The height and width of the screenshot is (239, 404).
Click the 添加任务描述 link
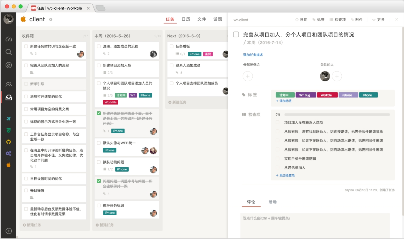tap(253, 55)
